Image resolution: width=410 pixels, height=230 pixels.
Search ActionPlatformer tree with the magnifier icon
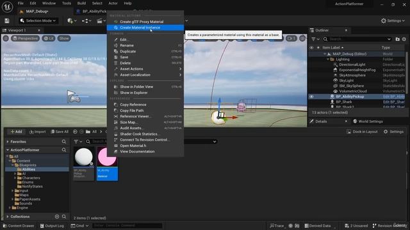click(x=64, y=150)
